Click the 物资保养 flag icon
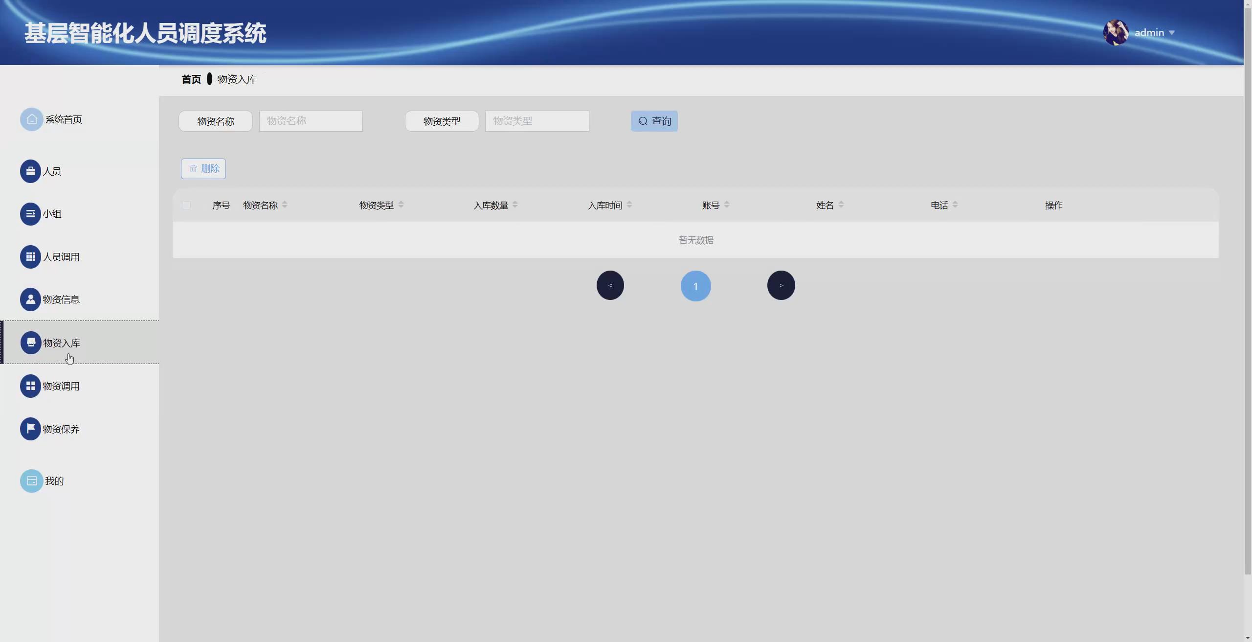 (x=30, y=429)
